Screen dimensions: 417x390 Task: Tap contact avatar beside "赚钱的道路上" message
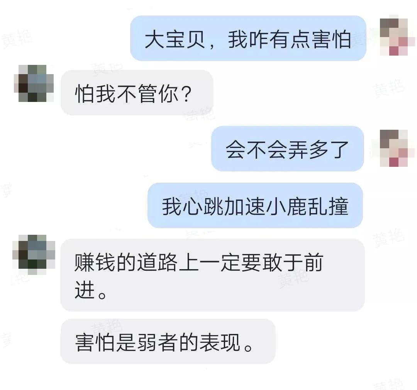34,254
